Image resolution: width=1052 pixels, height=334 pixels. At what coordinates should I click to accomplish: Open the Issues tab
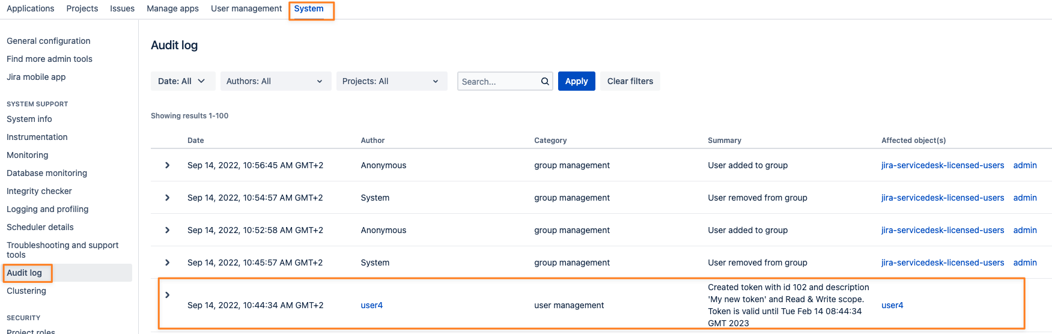(x=123, y=8)
